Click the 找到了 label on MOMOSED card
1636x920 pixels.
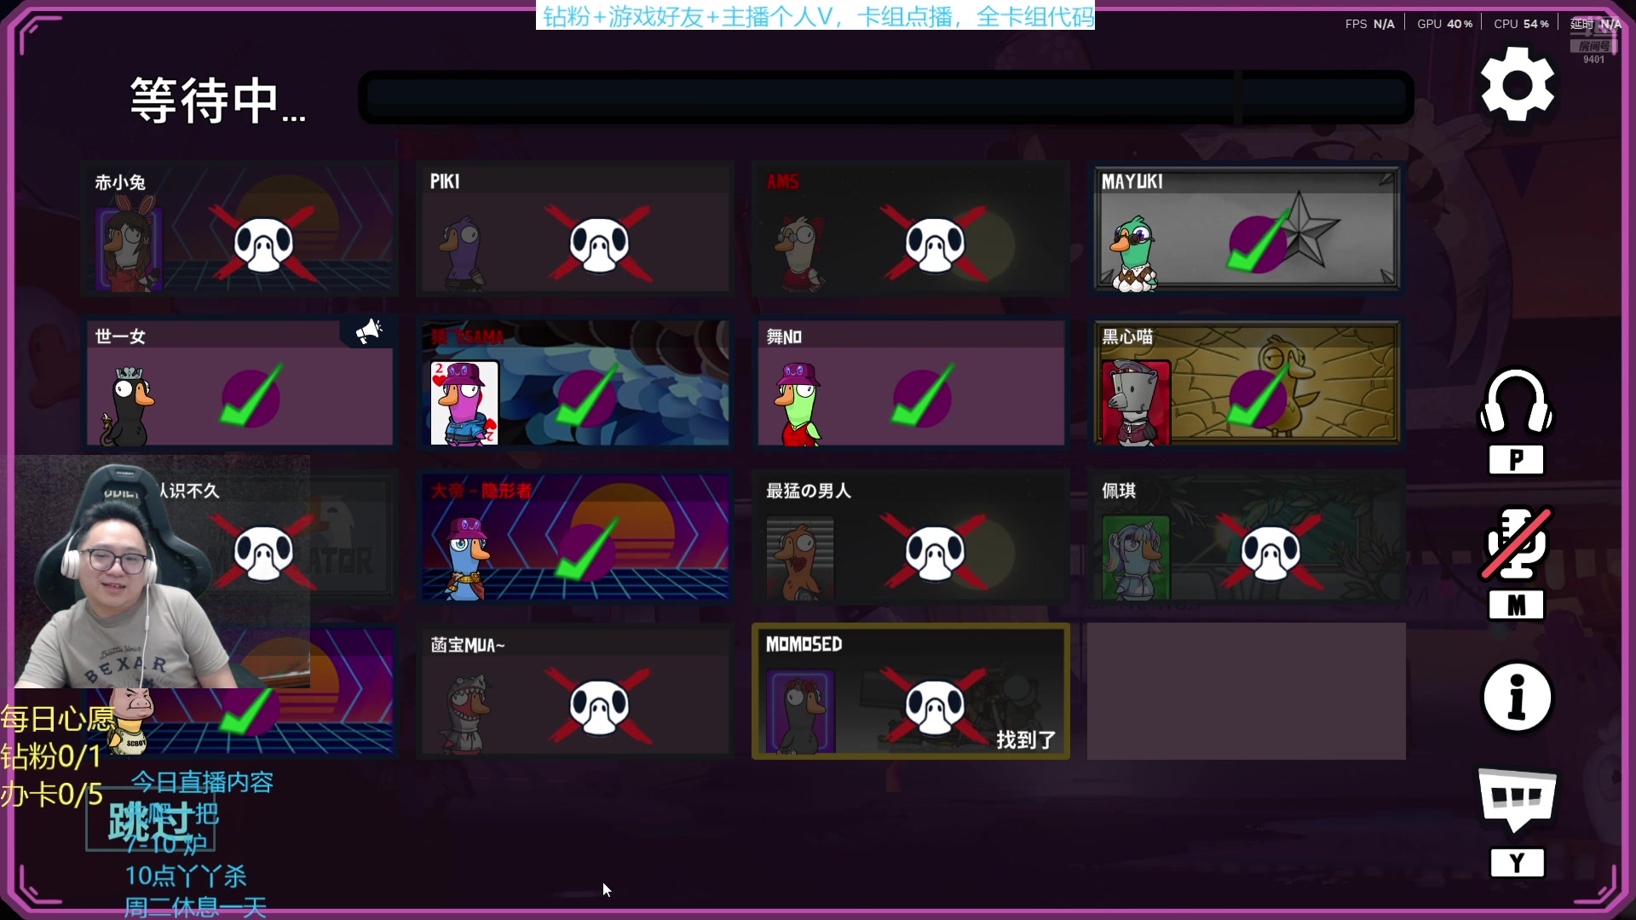[1026, 739]
